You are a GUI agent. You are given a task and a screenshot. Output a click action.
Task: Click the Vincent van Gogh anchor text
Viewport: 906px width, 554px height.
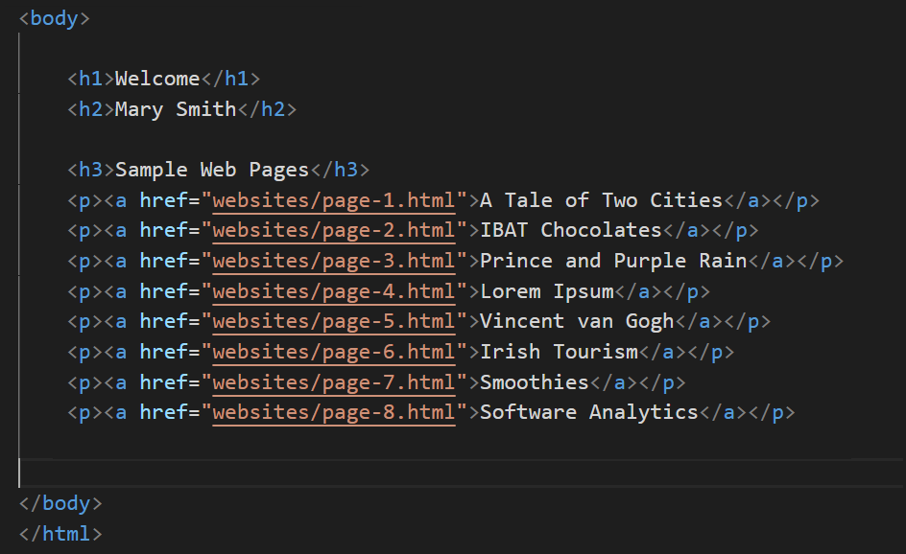click(577, 321)
